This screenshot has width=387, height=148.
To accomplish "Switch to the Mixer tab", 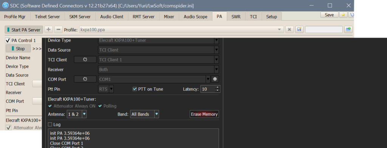I will coord(169,17).
